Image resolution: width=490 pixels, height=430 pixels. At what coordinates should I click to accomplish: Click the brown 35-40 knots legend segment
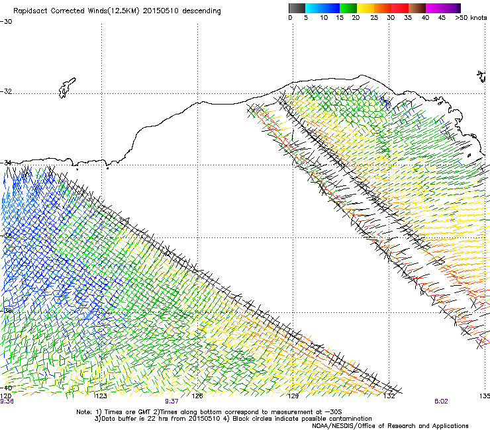coord(417,8)
